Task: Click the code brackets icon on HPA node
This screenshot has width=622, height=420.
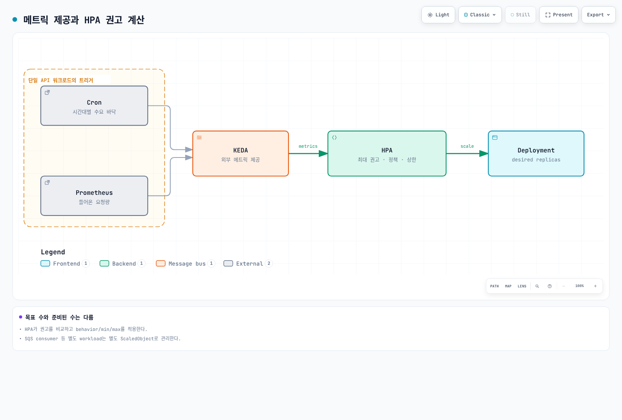Action: (334, 138)
